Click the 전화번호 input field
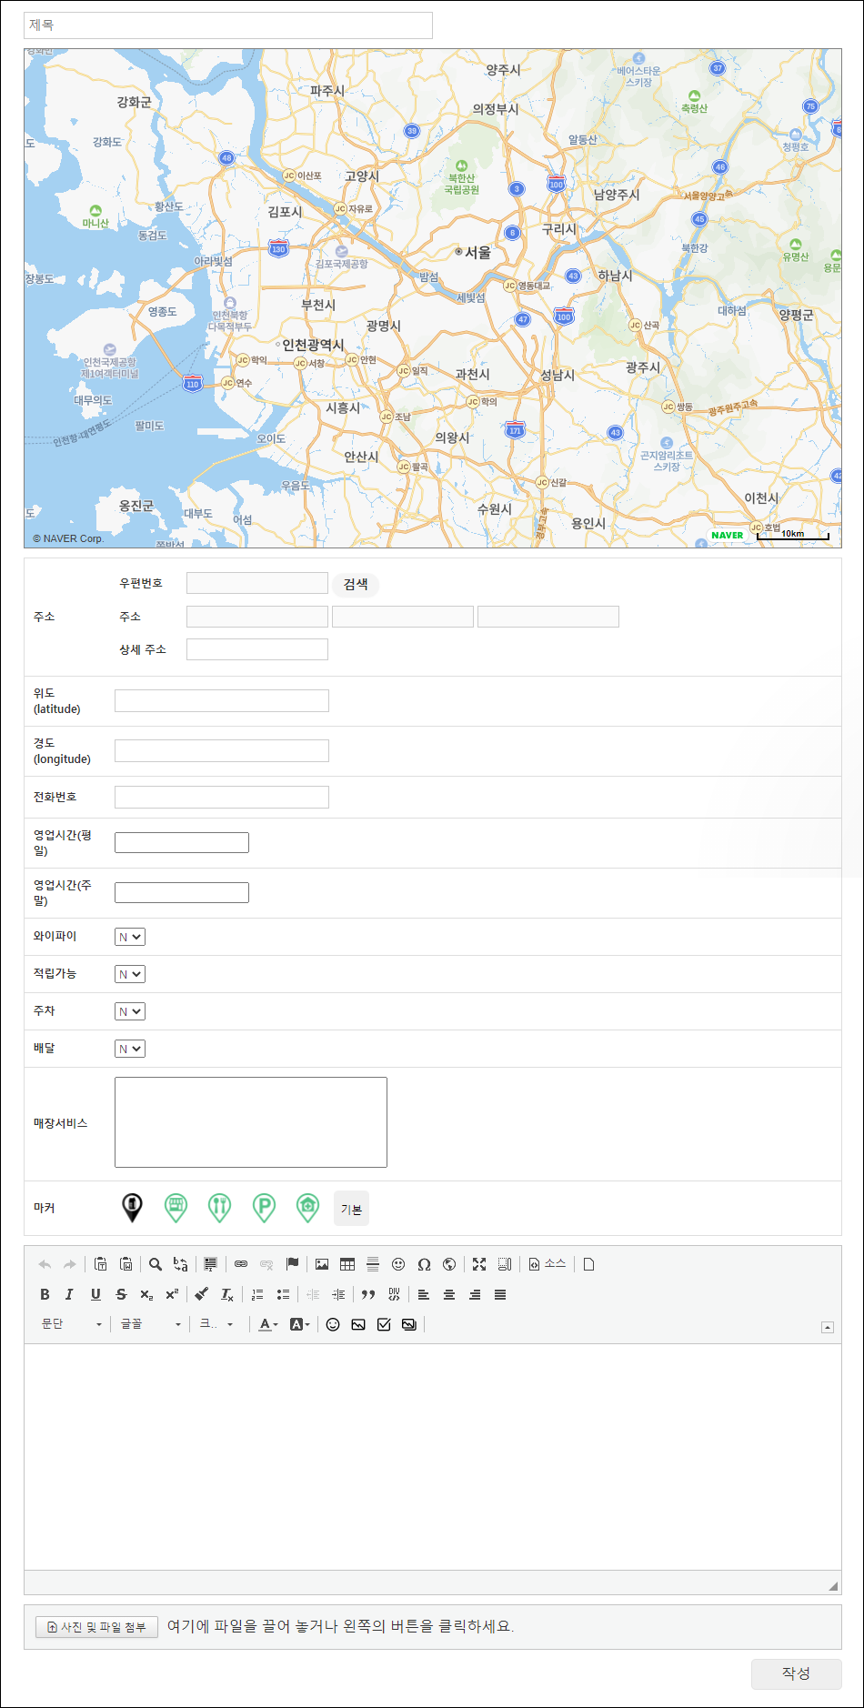 222,798
